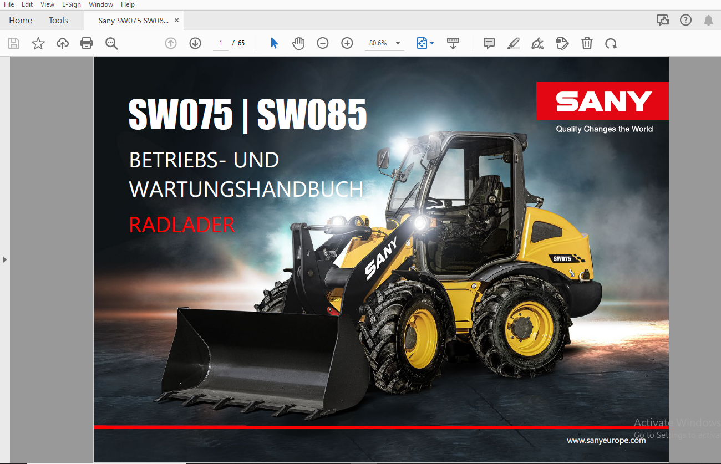Open the E-Sign menu

[x=72, y=4]
